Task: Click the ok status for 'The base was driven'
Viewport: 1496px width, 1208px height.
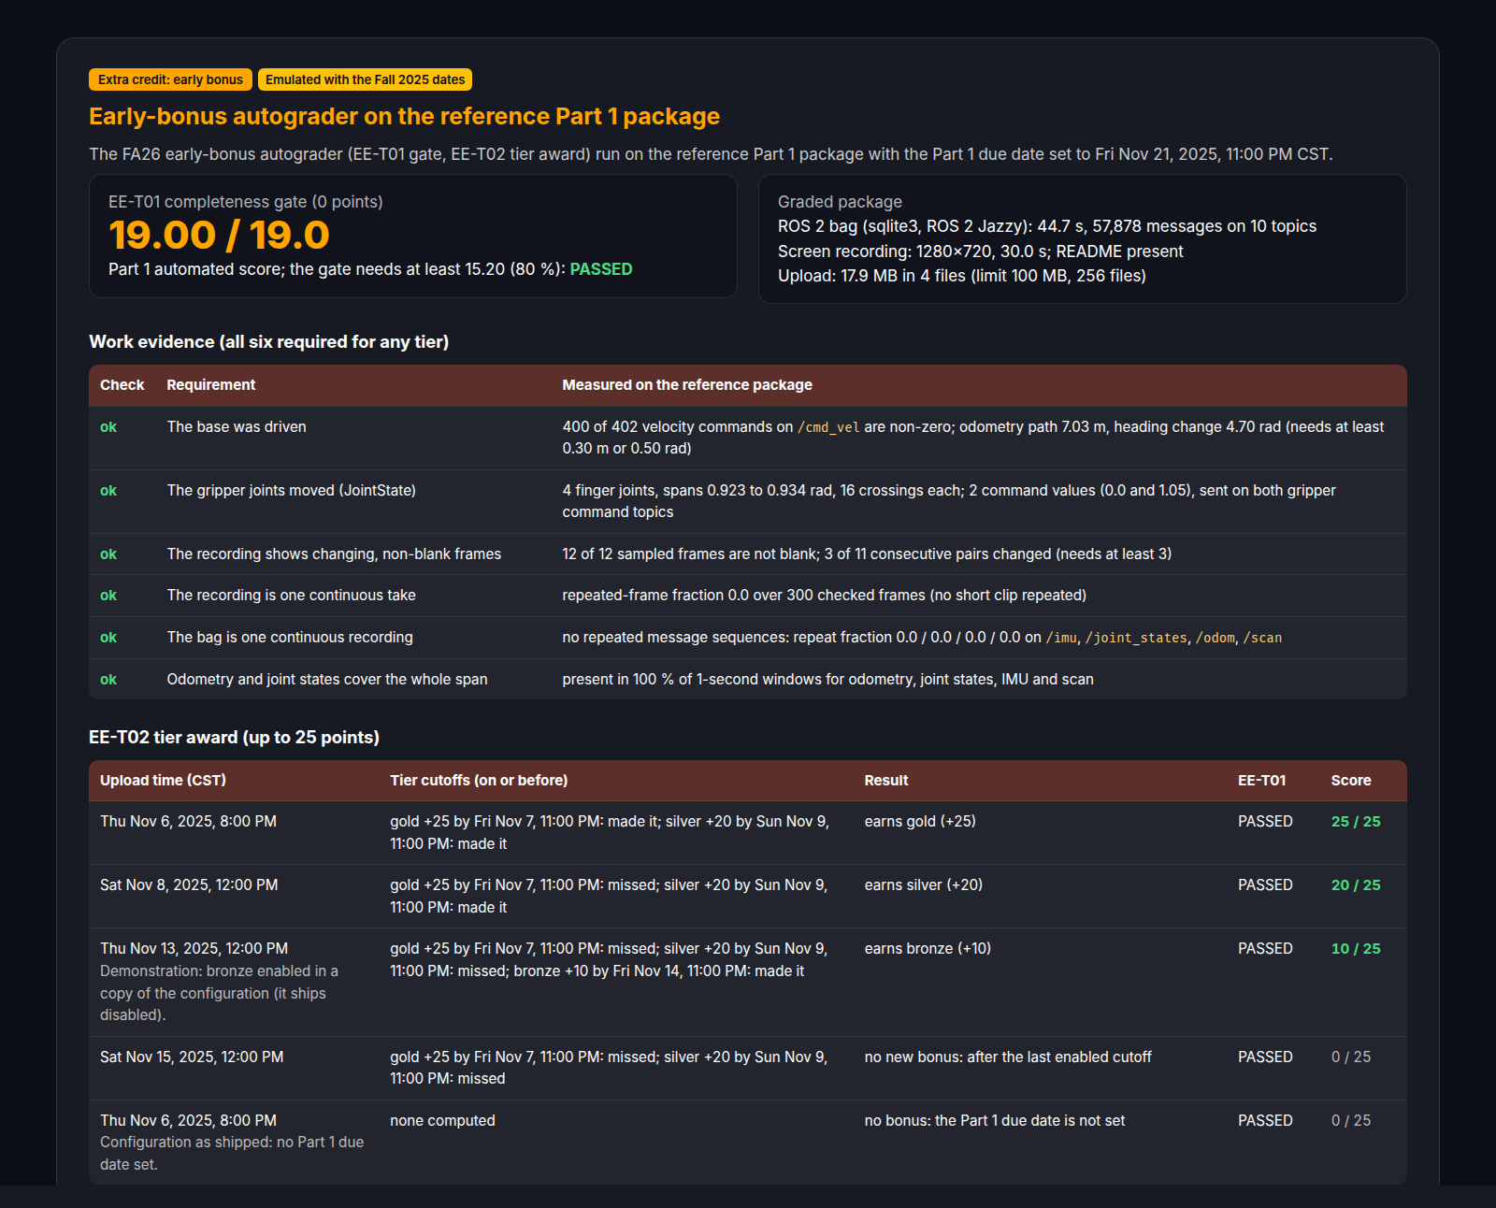Action: pos(108,427)
